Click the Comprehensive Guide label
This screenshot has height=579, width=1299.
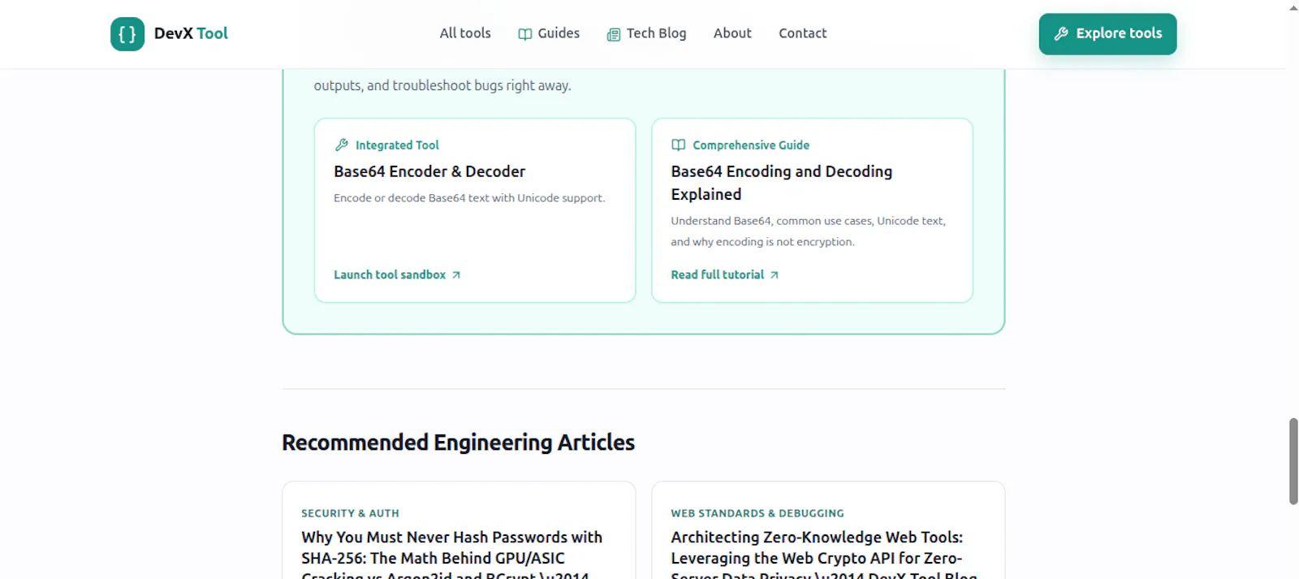751,145
